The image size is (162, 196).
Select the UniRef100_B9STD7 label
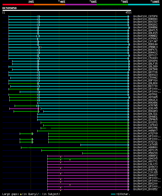pyautogui.click(x=145, y=22)
